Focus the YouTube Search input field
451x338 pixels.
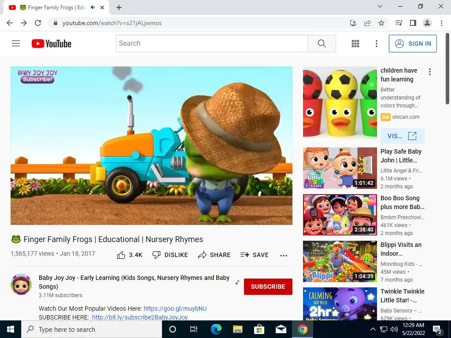212,44
